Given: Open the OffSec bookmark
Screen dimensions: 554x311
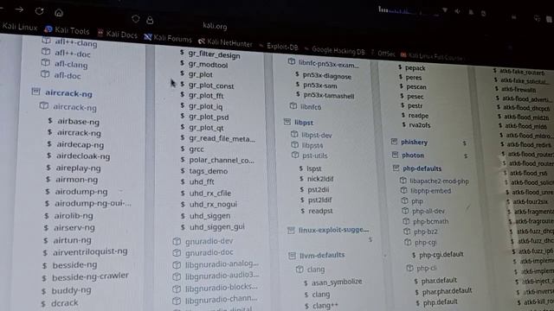Looking at the screenshot, I should [383, 54].
